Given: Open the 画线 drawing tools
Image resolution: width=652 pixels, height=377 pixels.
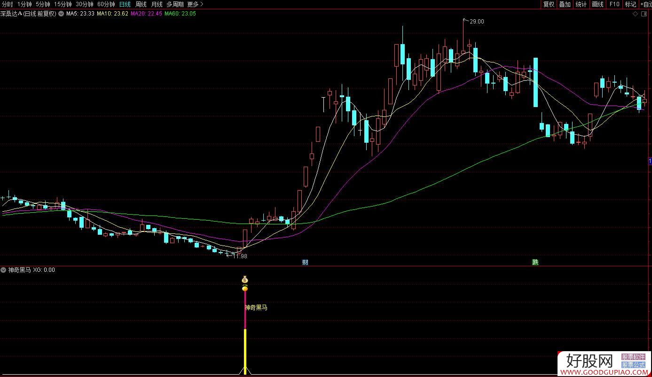Looking at the screenshot, I should coord(597,4).
